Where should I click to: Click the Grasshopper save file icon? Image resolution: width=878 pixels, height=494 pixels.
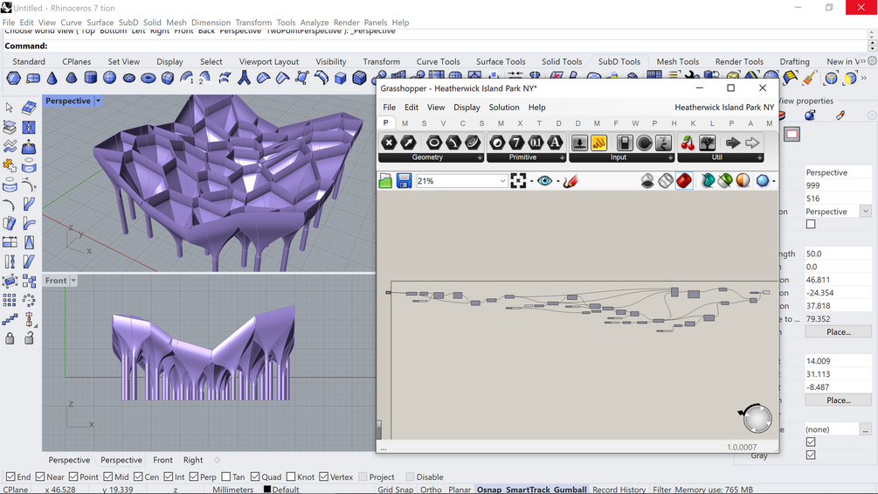click(x=404, y=181)
